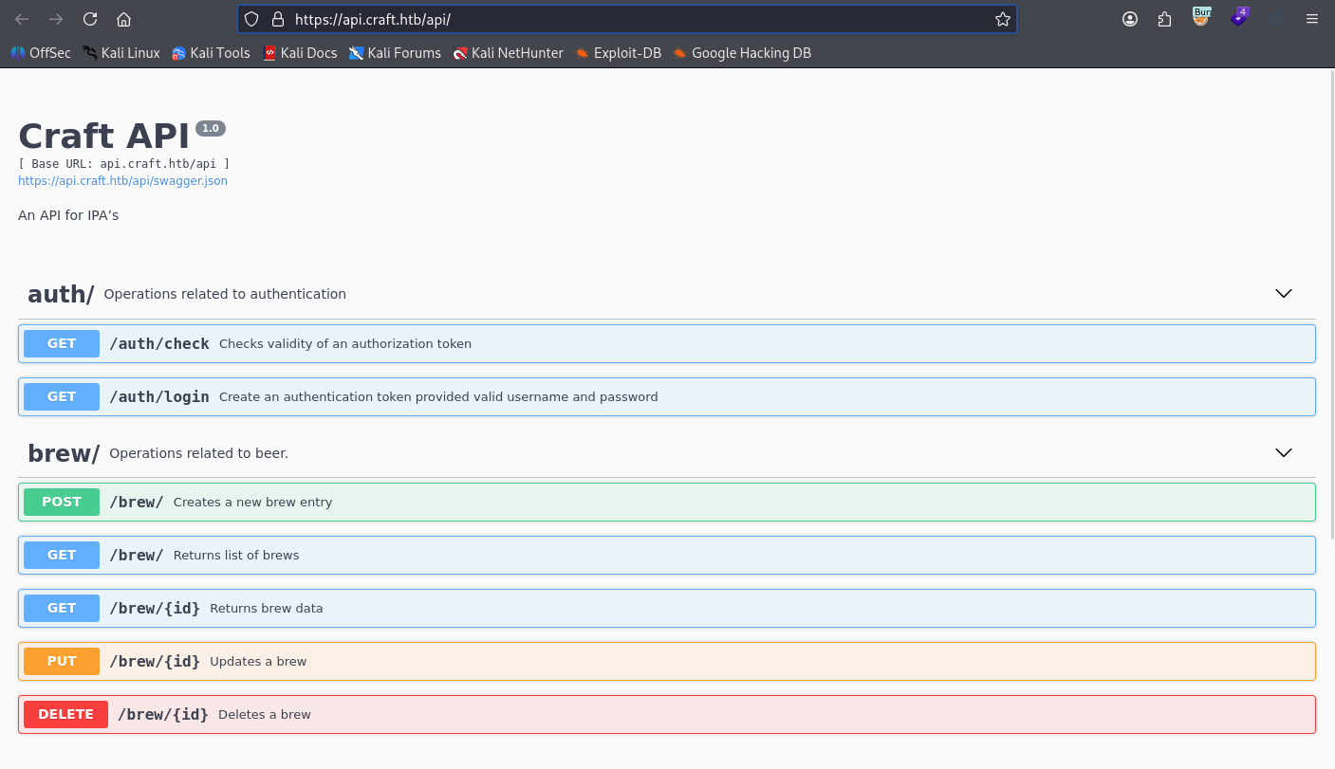Viewport: 1335px width, 769px height.
Task: Click the auth/ section heading
Action: 61,294
